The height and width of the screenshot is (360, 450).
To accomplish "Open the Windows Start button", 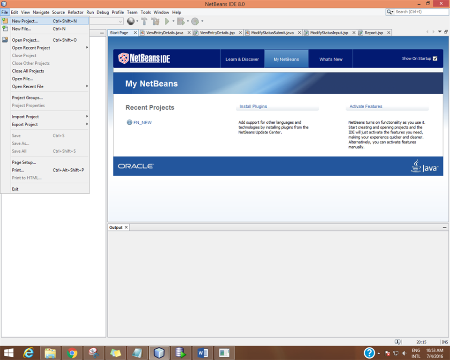I will pos(8,353).
